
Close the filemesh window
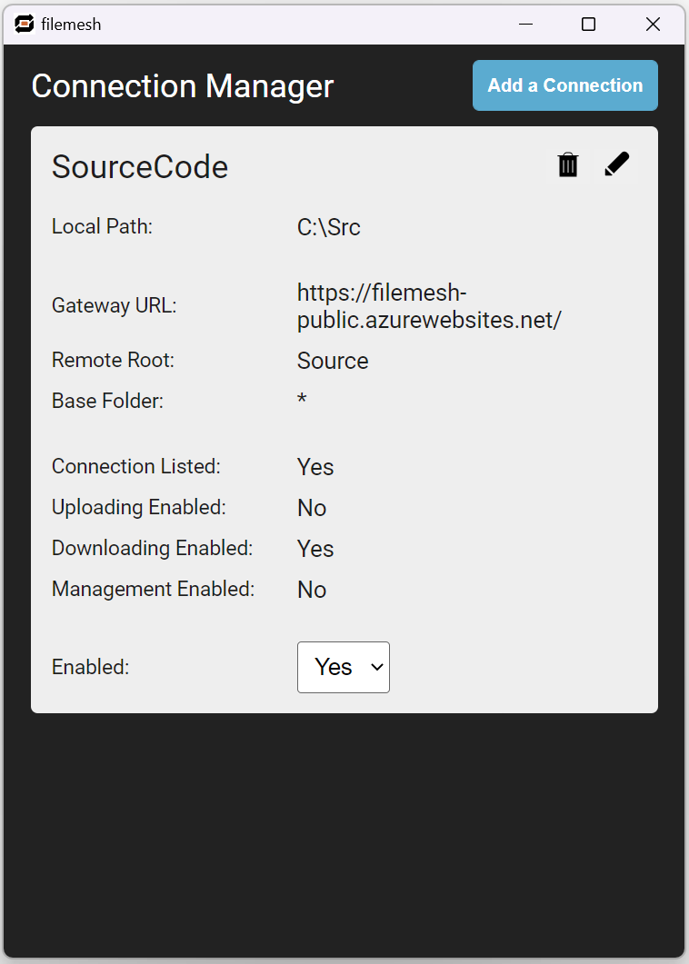(653, 24)
